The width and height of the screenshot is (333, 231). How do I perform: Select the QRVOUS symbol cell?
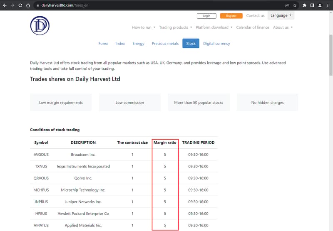coord(41,178)
